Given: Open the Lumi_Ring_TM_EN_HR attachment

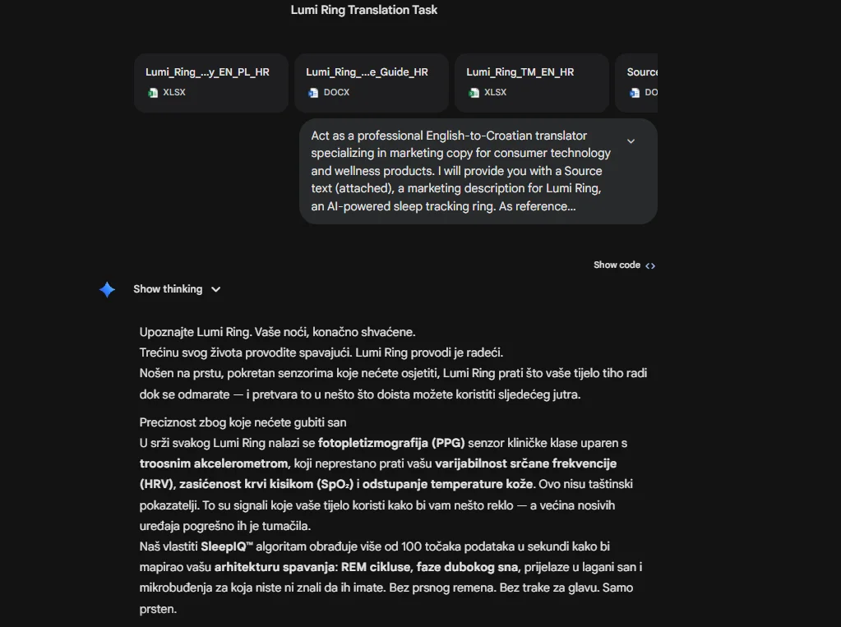Looking at the screenshot, I should pos(532,83).
